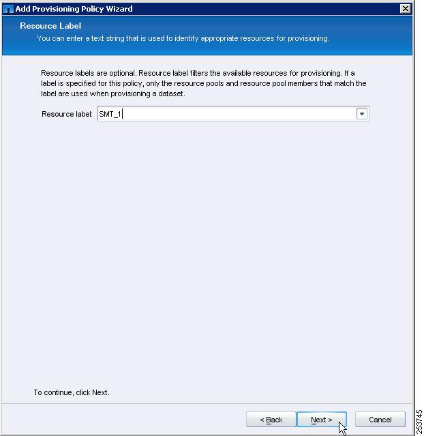Image resolution: width=424 pixels, height=436 pixels.
Task: Click the empty wizard body area
Action: (x=207, y=250)
